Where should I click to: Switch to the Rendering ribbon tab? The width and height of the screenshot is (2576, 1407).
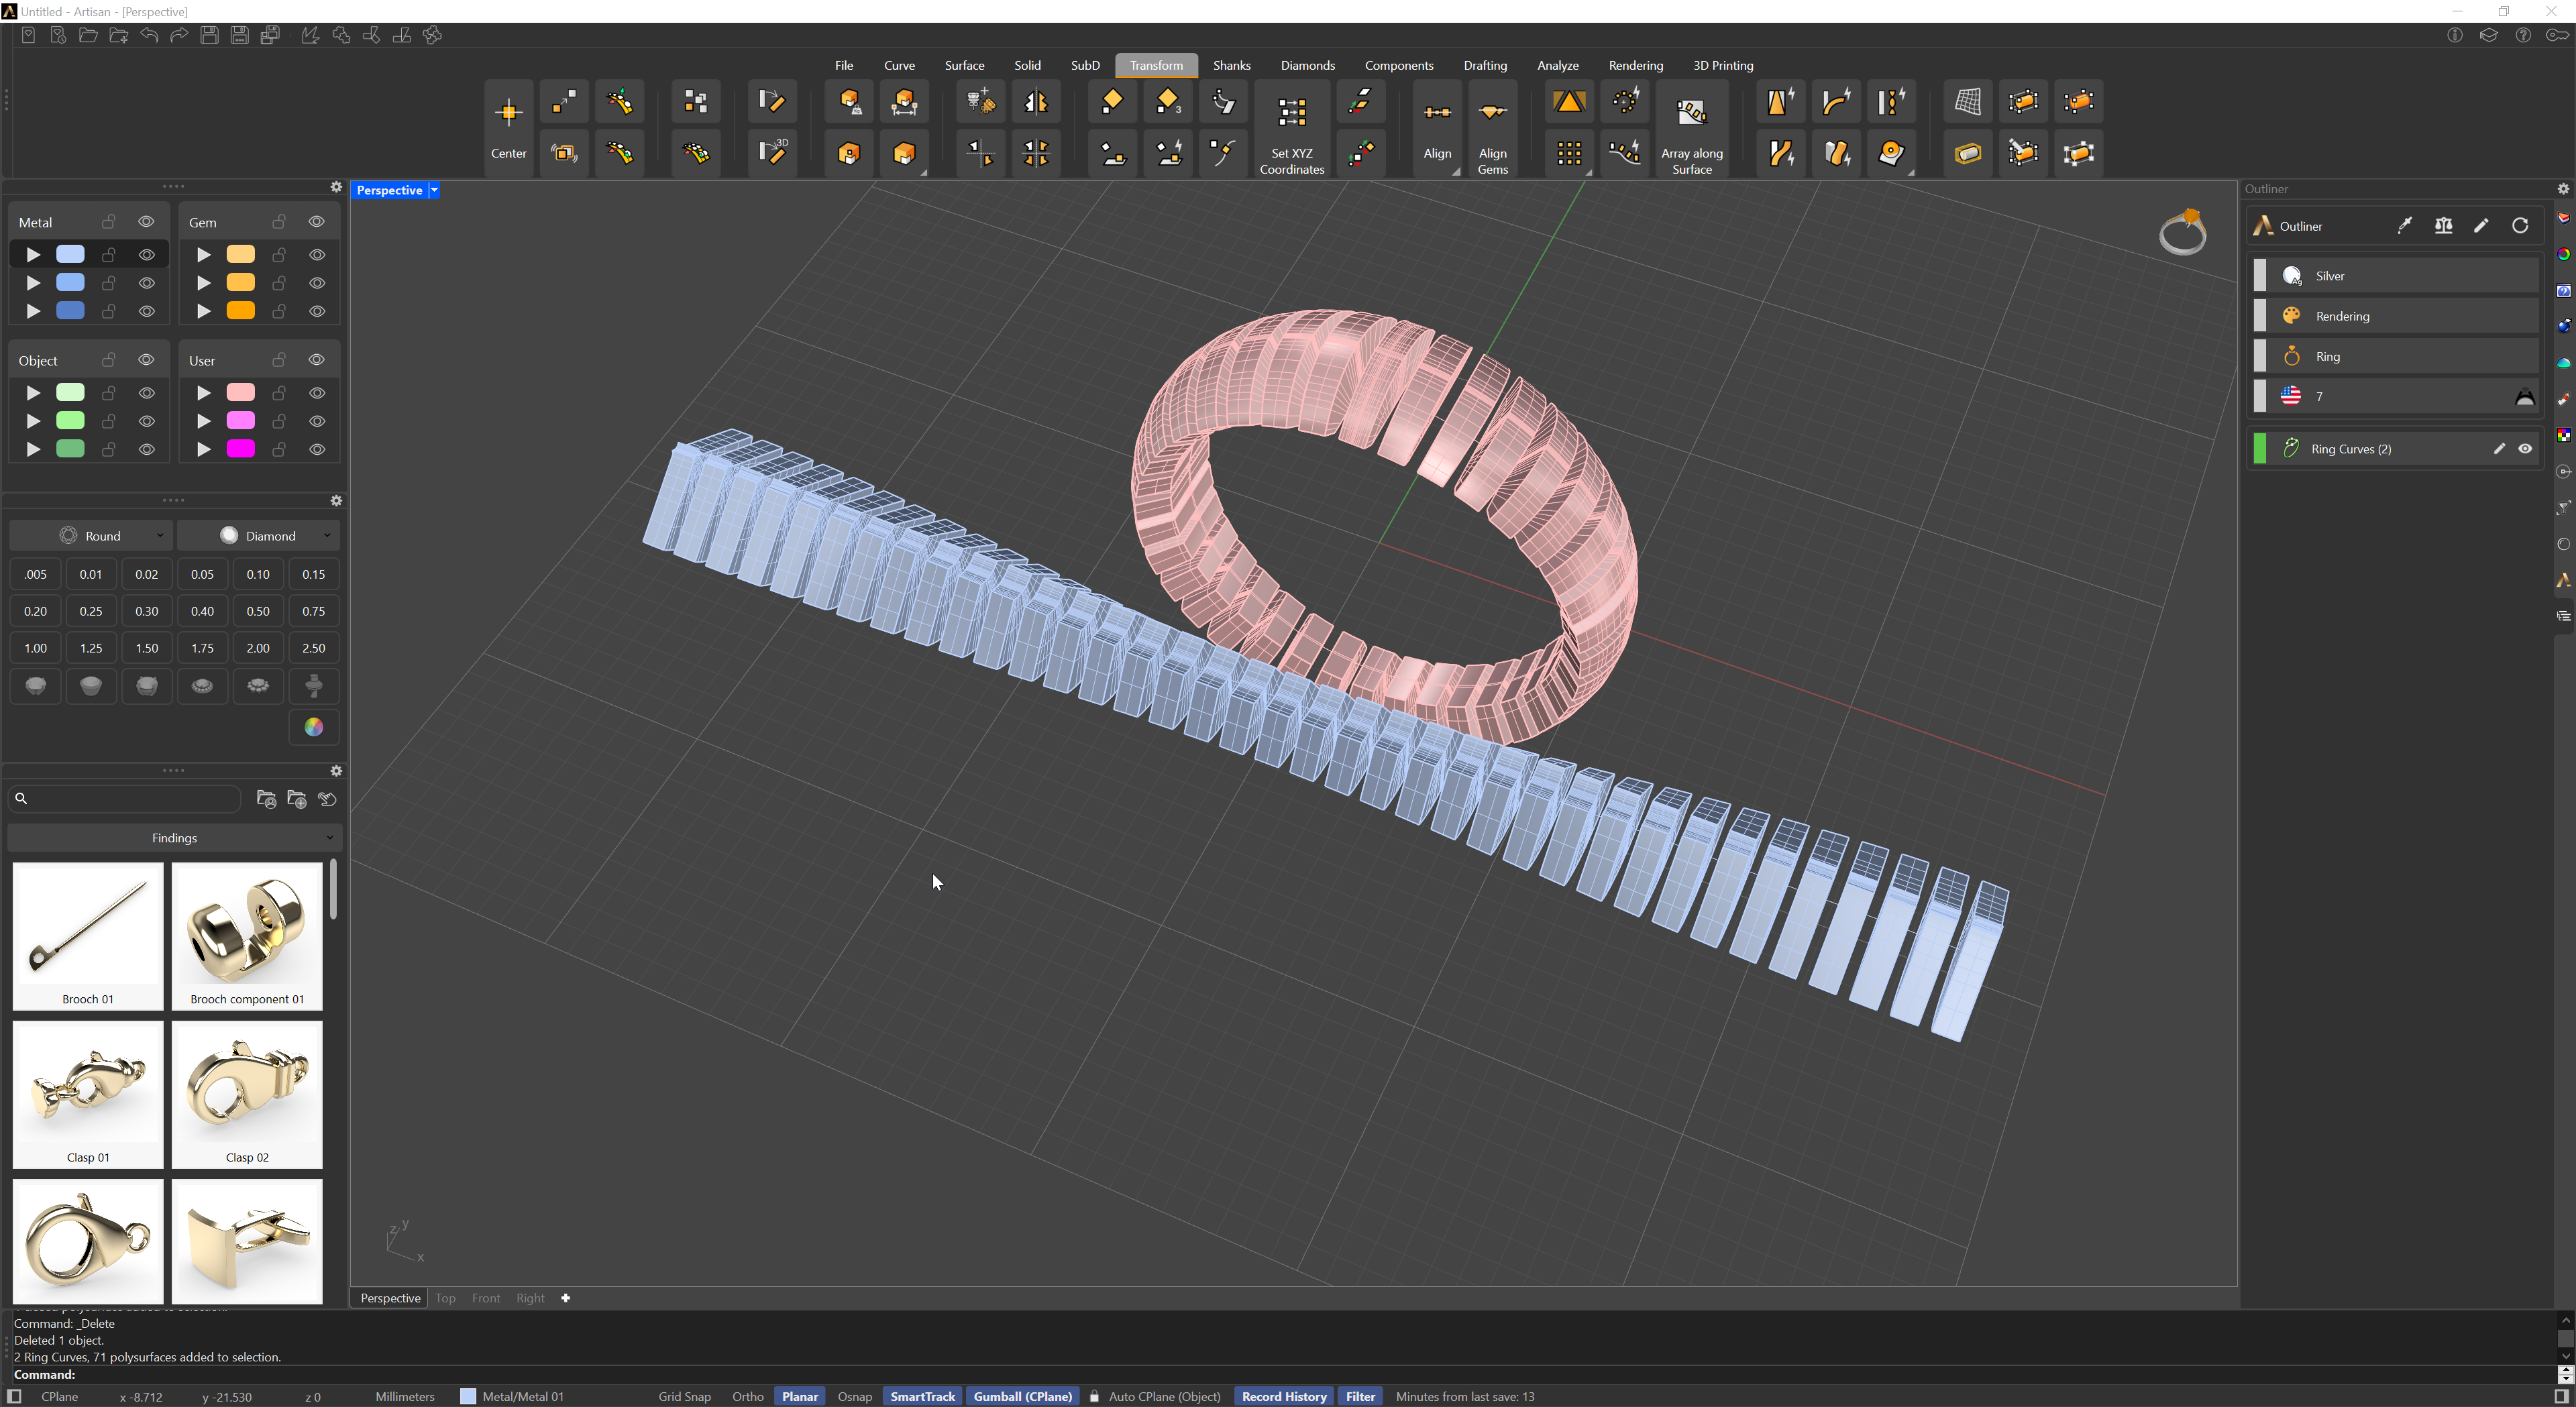[1635, 66]
